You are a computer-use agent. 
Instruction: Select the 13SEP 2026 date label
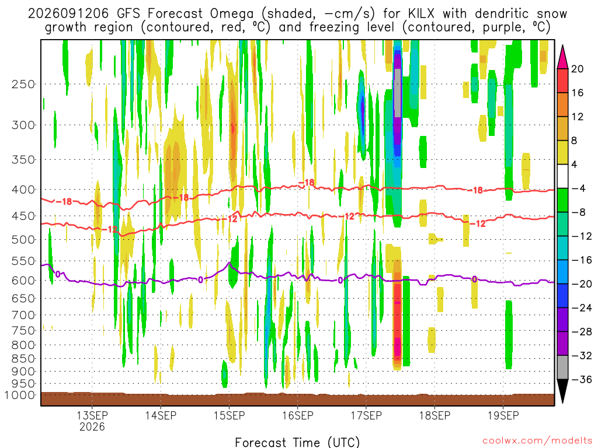tap(92, 421)
